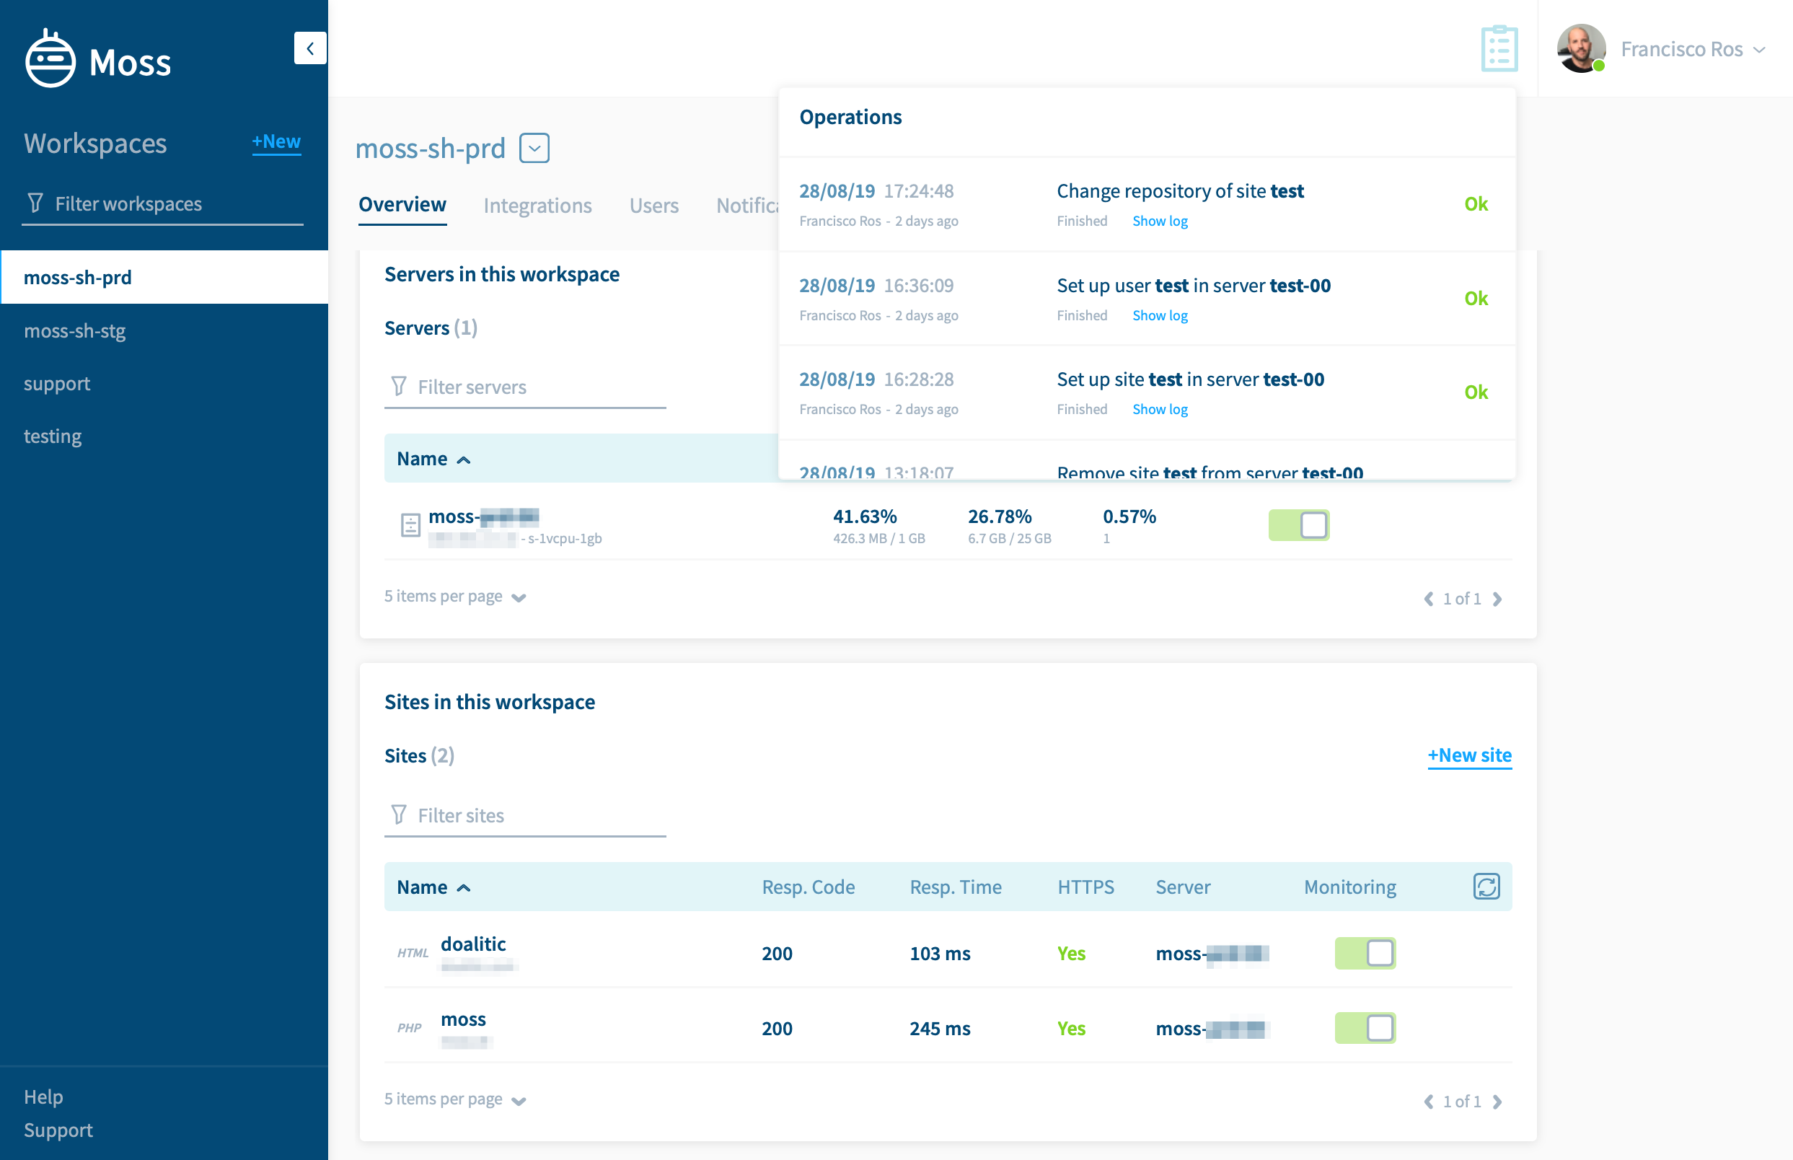Show log for Set up user test
Screen dimensions: 1793x1160
coord(1160,316)
